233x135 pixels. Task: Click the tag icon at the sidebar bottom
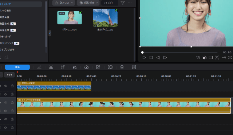pos(6,57)
